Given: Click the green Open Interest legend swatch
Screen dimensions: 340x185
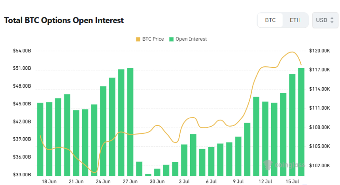Looking at the screenshot, I should click(171, 39).
